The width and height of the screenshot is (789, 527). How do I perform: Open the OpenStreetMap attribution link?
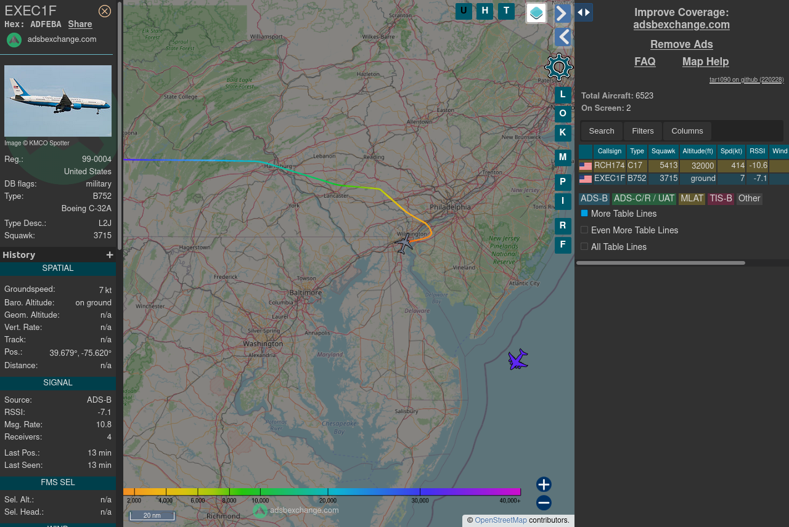tap(501, 520)
